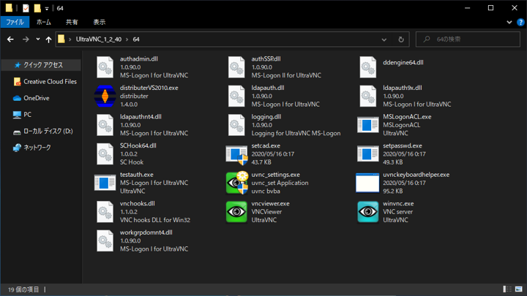Viewport: 527px width, 296px height.
Task: Click setcad.exe file name text
Action: pos(266,146)
